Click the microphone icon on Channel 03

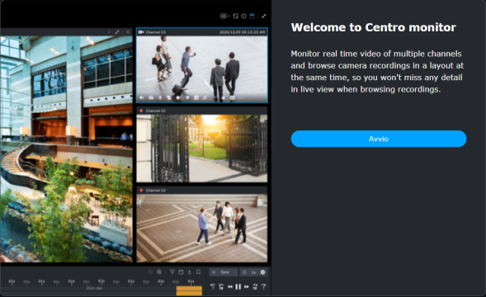[160, 97]
